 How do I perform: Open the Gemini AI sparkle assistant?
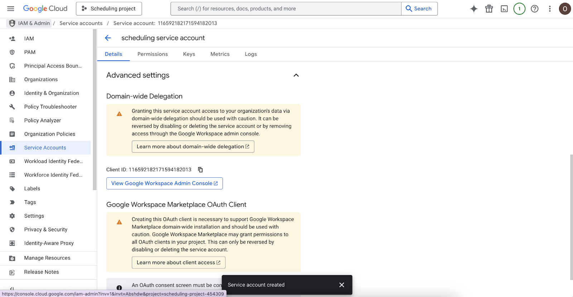(x=474, y=9)
